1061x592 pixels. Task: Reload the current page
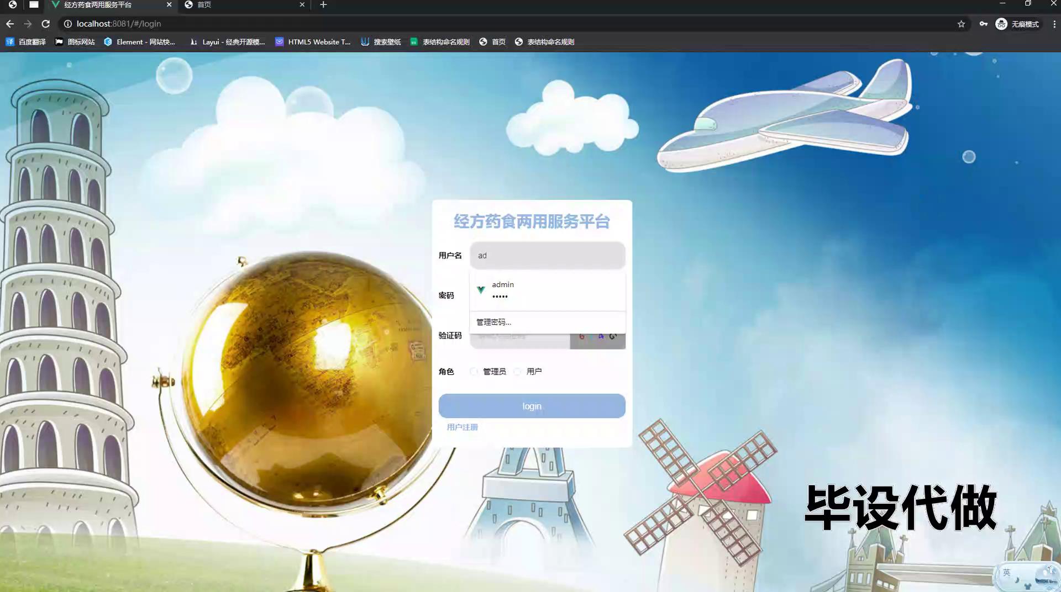[x=46, y=24]
